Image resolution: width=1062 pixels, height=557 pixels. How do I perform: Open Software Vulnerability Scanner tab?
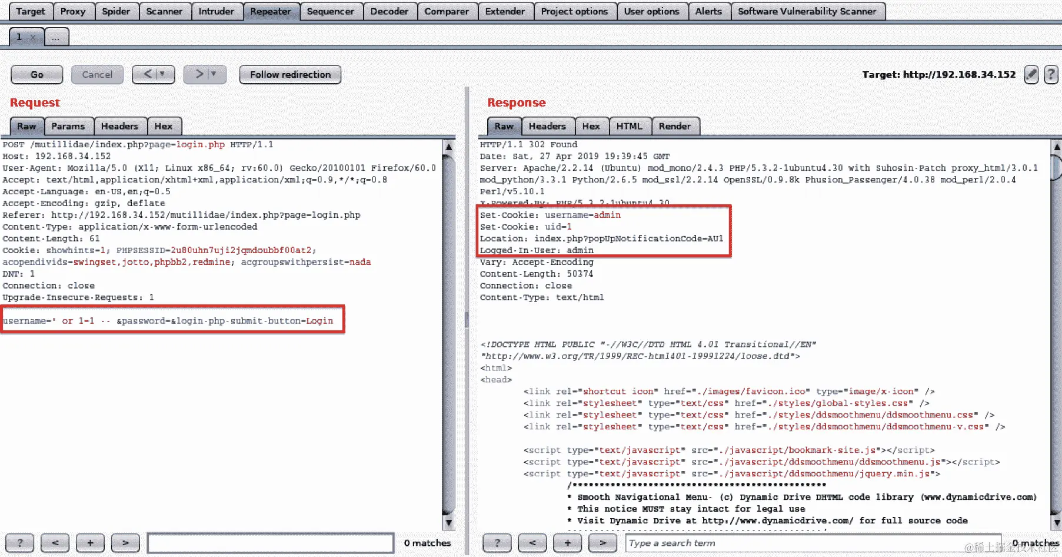point(807,11)
